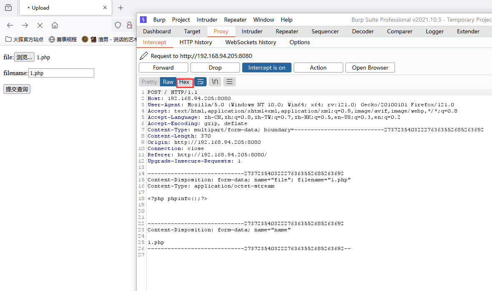This screenshot has height=291, width=492.
Task: Open the 火狐官方站点 bookmark folder
Action: [25, 39]
